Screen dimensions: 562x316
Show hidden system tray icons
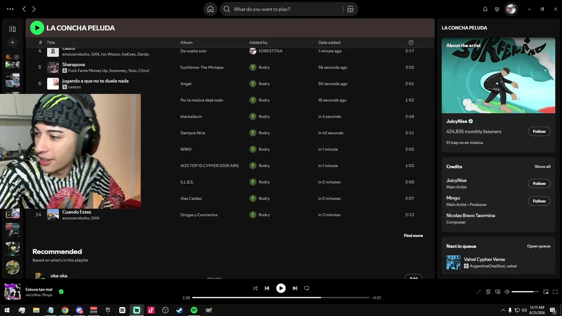503,310
